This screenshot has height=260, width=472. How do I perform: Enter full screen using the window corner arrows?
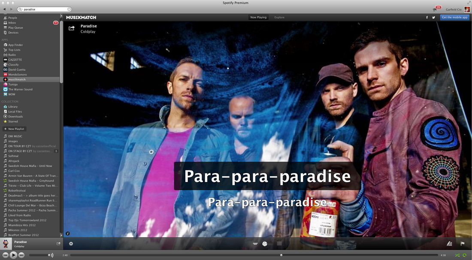tap(469, 3)
